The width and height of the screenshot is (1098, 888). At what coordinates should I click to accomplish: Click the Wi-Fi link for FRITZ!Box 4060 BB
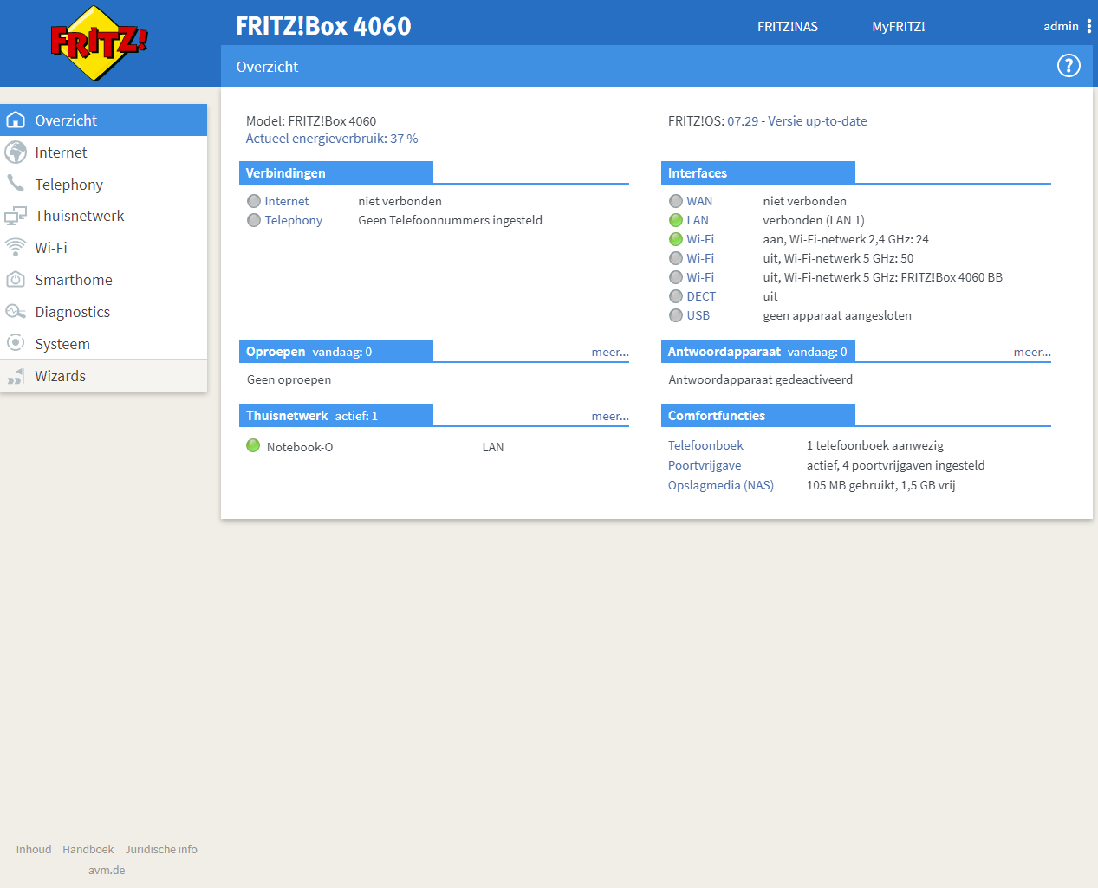coord(700,277)
